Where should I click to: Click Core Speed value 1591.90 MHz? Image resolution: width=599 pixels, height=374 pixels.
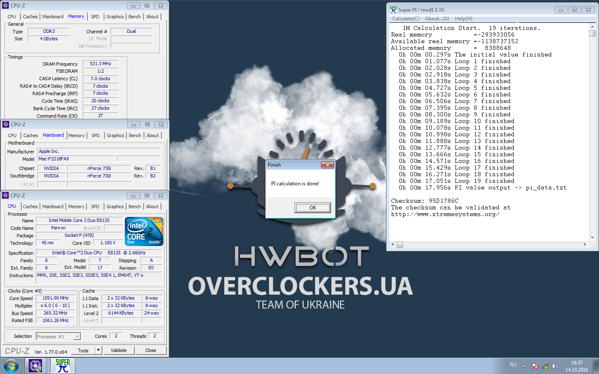tap(55, 298)
